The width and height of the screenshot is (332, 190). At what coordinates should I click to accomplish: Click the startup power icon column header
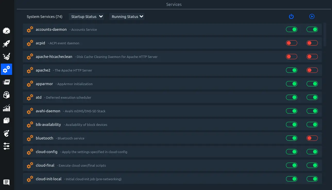[x=291, y=16]
